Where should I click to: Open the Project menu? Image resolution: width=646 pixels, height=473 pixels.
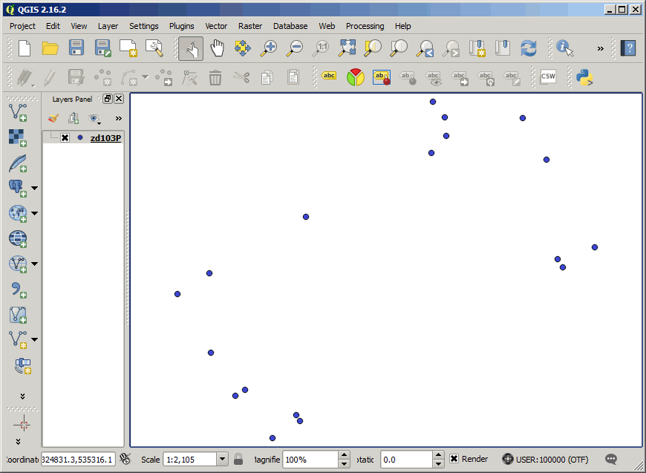tap(23, 26)
